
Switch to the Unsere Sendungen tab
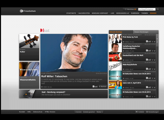146,32
